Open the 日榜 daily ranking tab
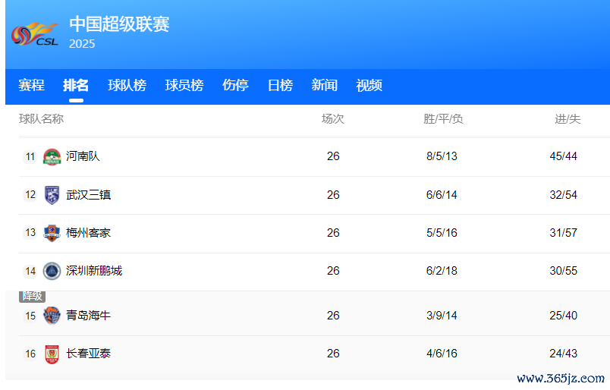 pyautogui.click(x=280, y=86)
